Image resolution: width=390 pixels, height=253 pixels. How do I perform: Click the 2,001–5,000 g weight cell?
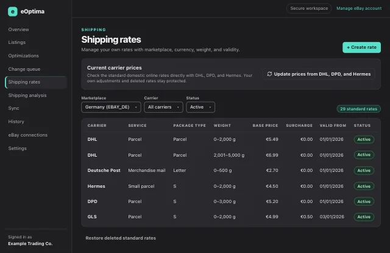tap(229, 155)
